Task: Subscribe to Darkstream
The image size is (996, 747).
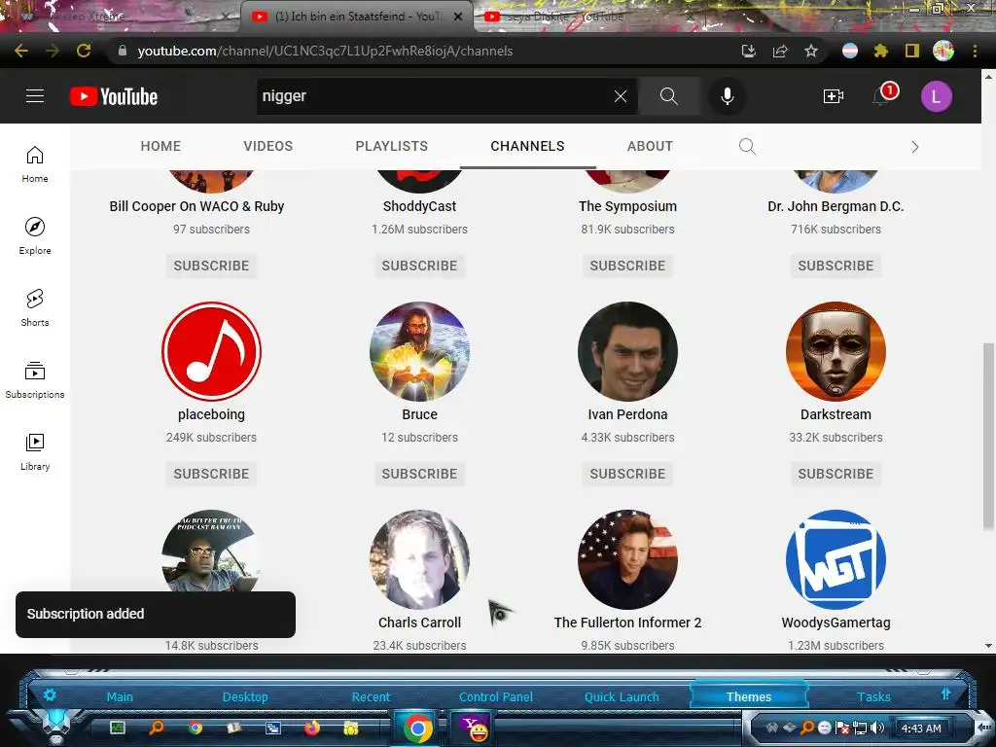Action: click(x=836, y=474)
